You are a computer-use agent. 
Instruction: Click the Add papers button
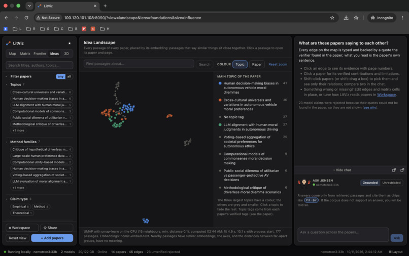pyautogui.click(x=52, y=238)
